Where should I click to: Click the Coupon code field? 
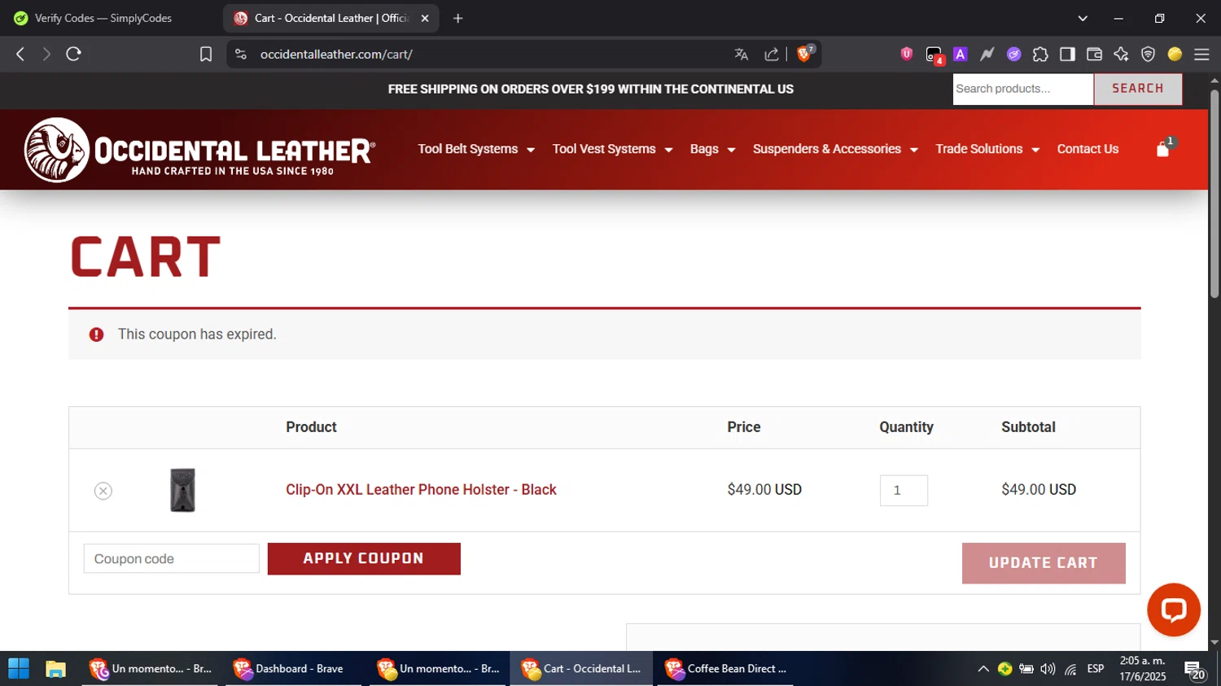(x=172, y=559)
